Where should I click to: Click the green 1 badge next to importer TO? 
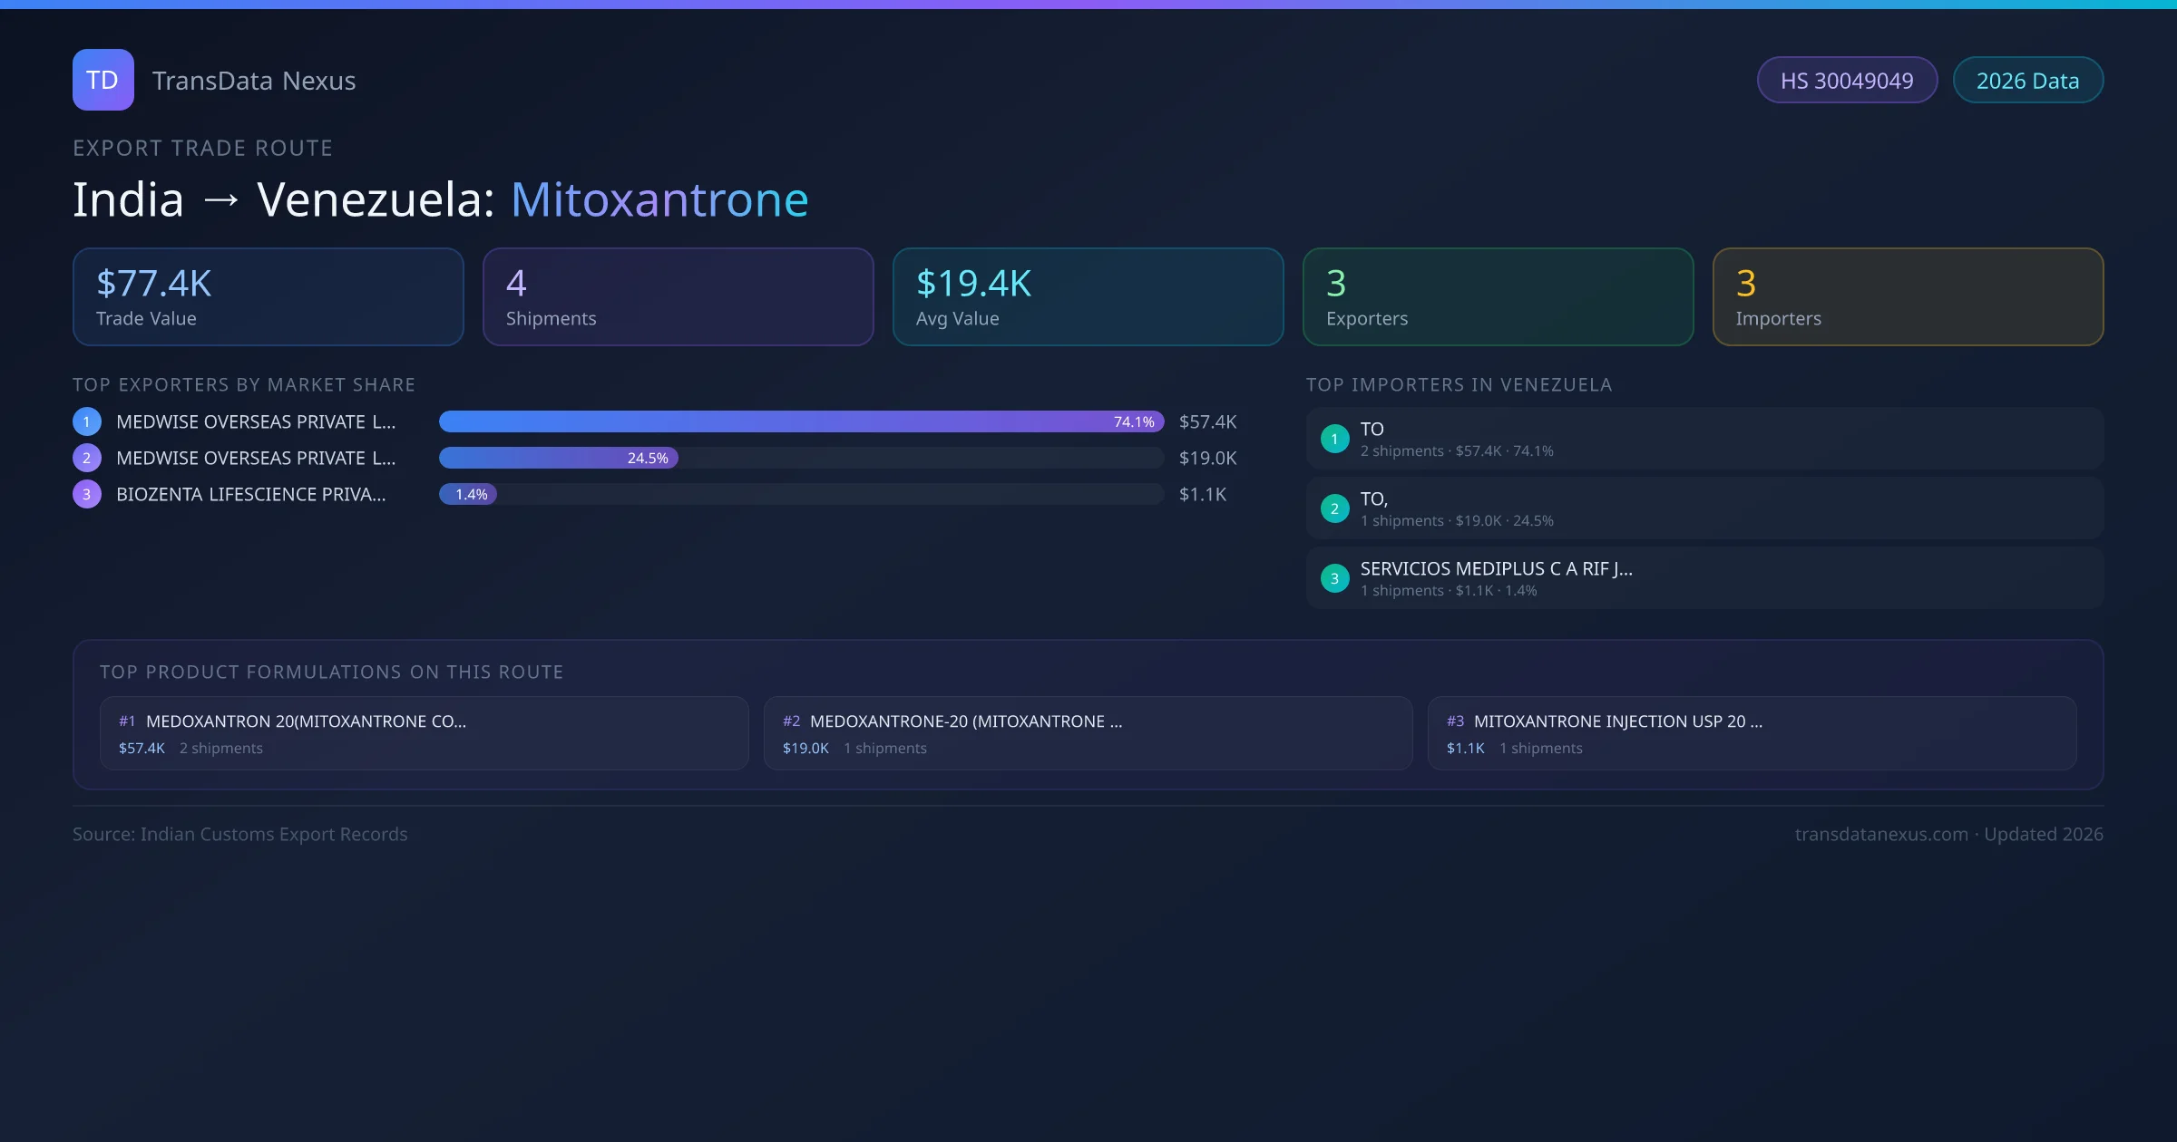(1333, 438)
